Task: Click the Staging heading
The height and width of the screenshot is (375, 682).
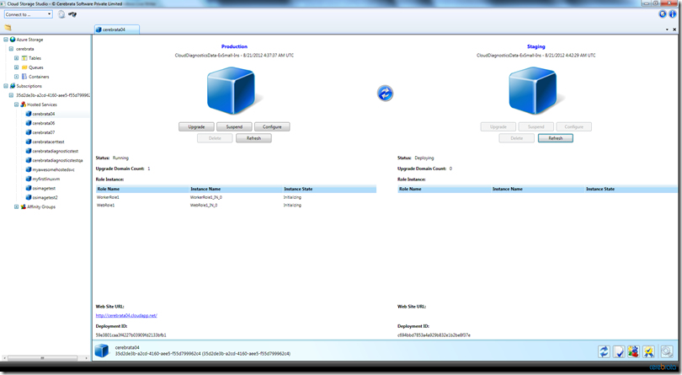Action: click(535, 46)
